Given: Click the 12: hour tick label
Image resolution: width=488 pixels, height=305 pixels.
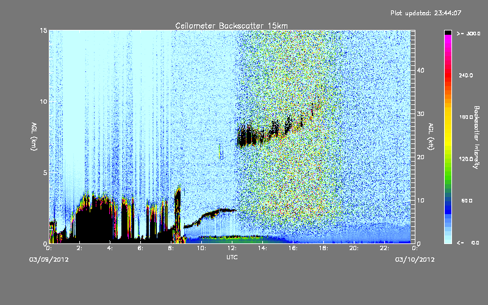Looking at the screenshot, I should [232, 248].
